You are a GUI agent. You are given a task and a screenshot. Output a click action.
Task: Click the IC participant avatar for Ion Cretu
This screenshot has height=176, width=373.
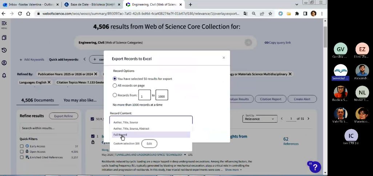click(351, 136)
